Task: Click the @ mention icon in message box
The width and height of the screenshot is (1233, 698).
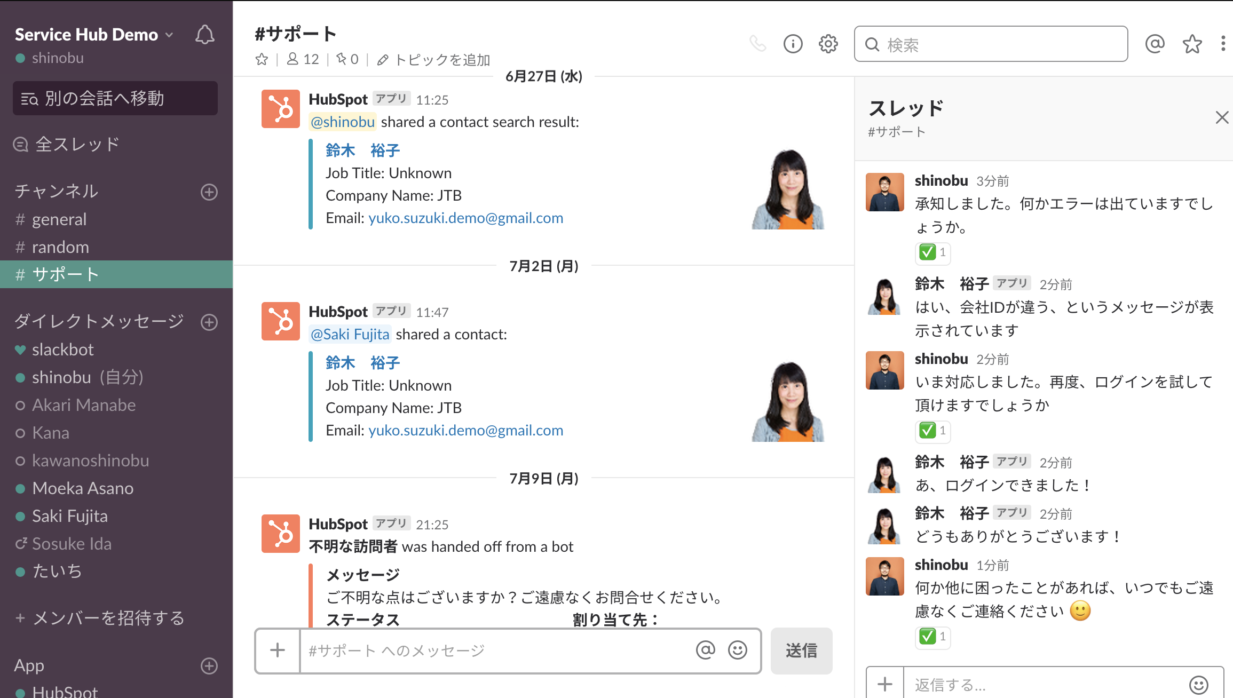Action: pyautogui.click(x=705, y=650)
